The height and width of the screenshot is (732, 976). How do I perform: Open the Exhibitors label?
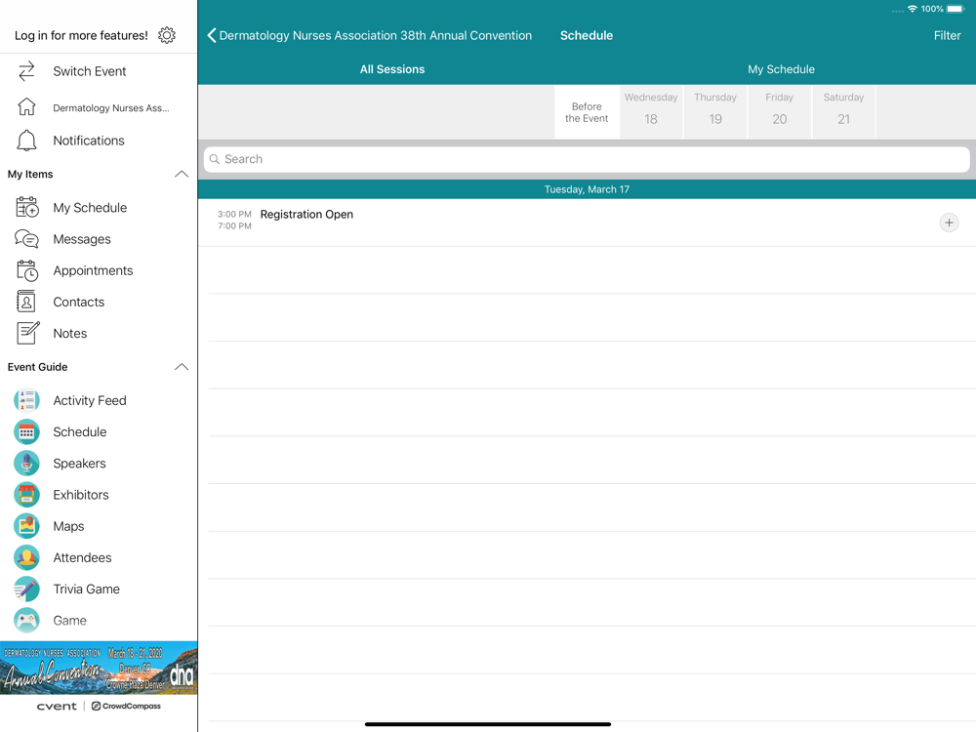pos(81,495)
